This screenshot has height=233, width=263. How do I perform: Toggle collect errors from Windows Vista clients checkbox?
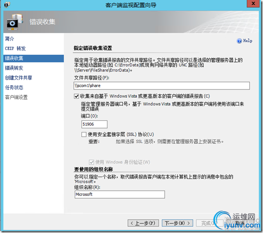tap(77, 96)
